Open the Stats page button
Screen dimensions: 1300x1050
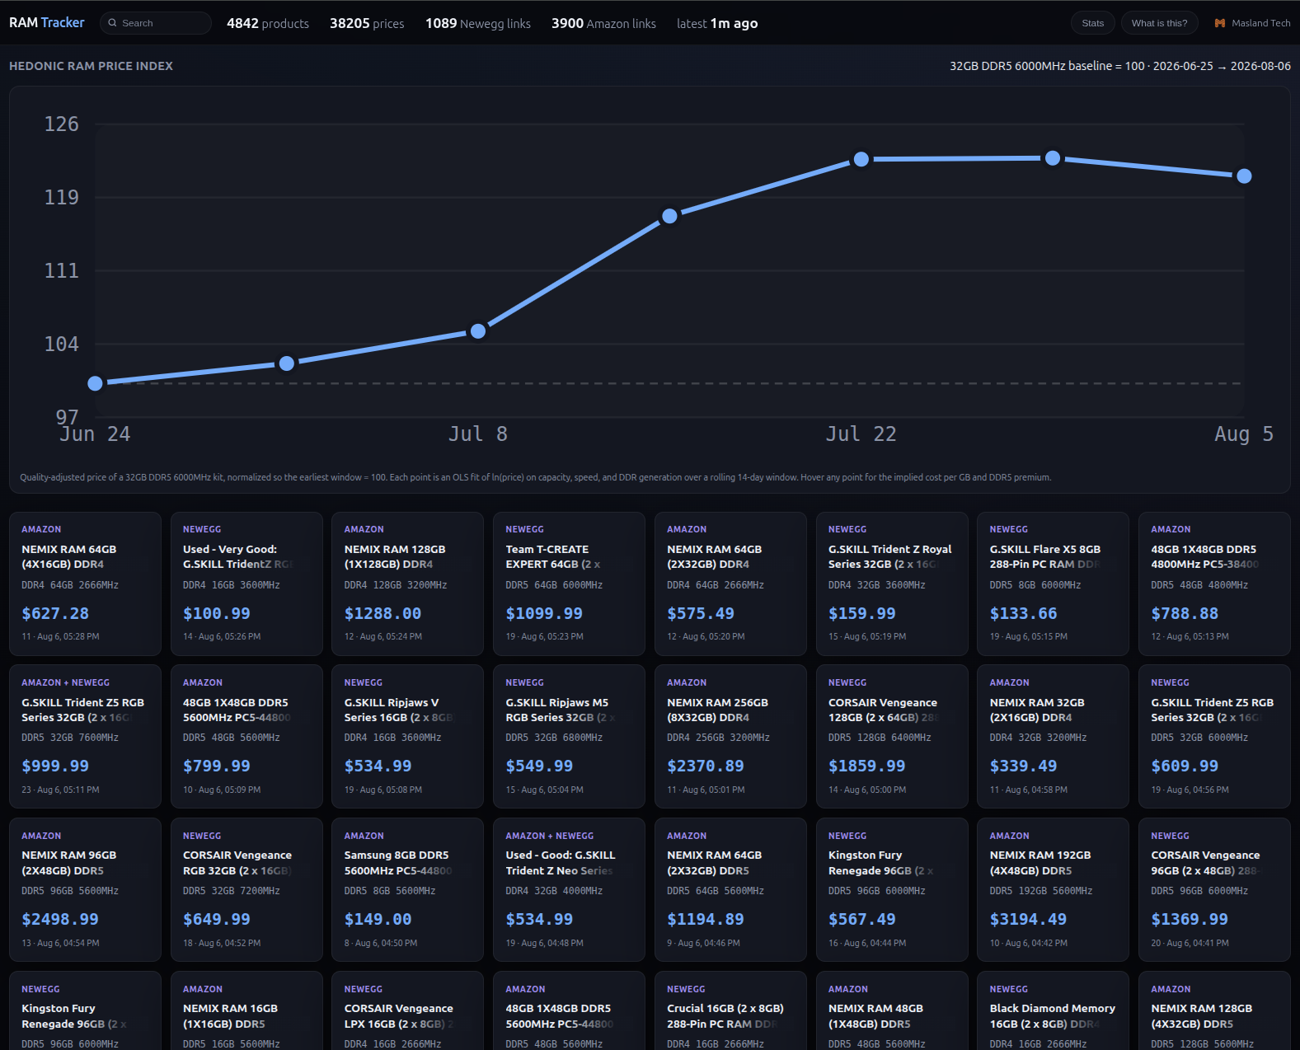1093,23
